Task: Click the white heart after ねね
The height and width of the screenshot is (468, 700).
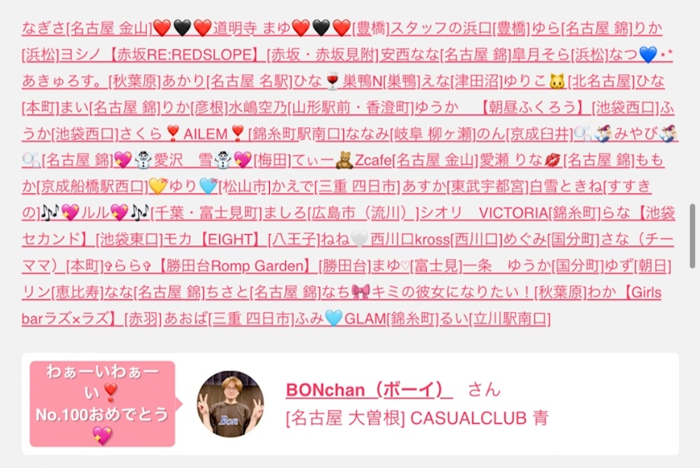Action: click(x=359, y=240)
